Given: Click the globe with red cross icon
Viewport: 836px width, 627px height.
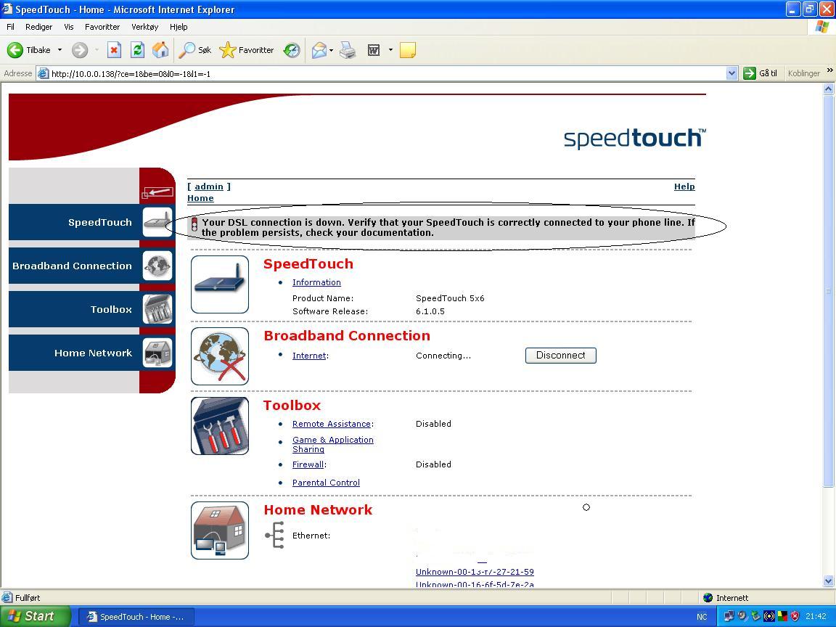Looking at the screenshot, I should pyautogui.click(x=220, y=356).
